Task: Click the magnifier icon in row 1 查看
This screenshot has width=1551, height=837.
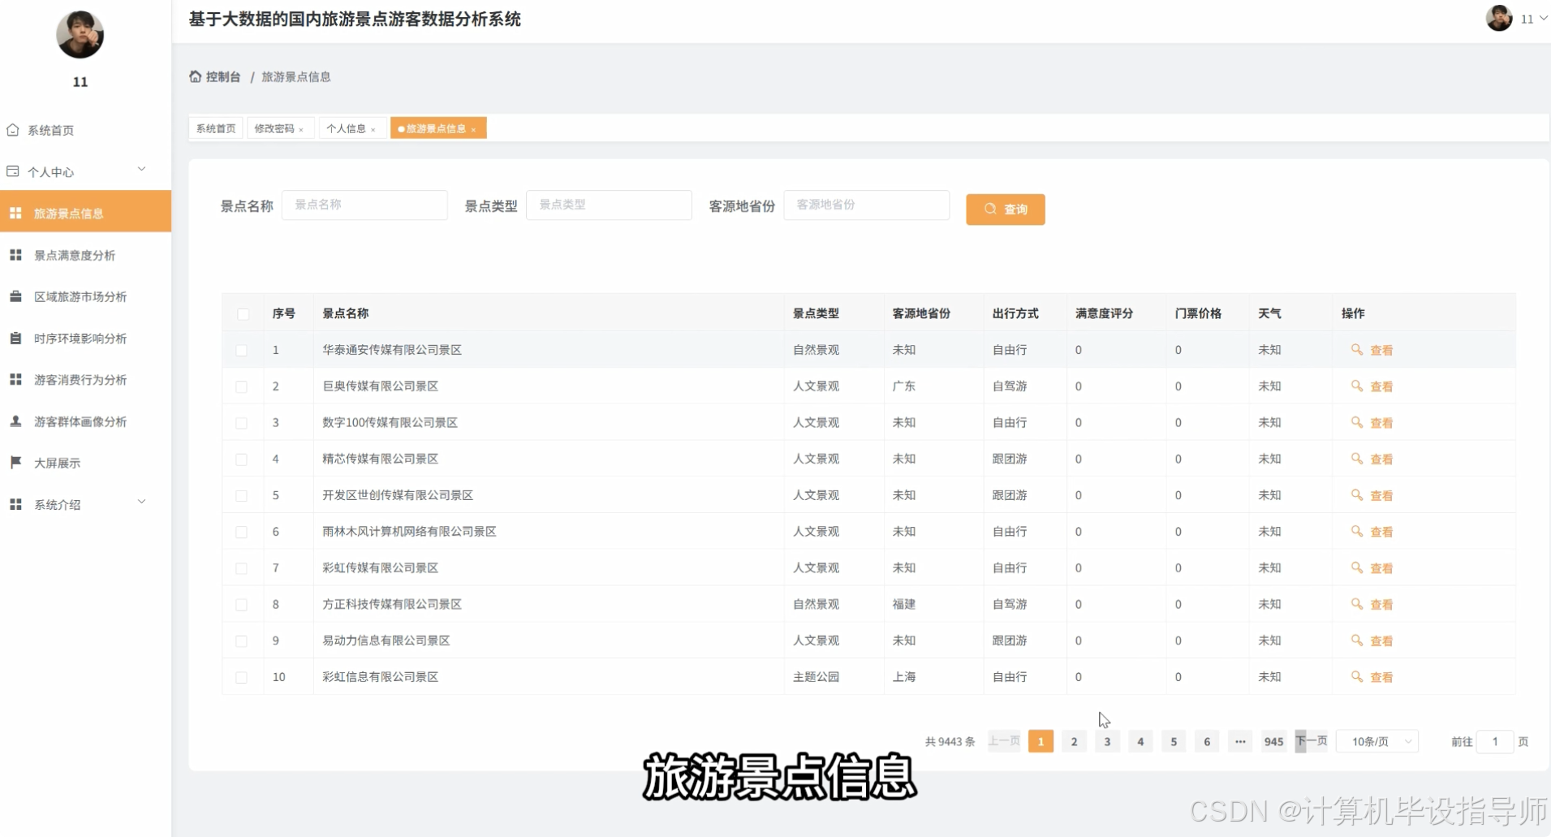Action: (x=1358, y=350)
